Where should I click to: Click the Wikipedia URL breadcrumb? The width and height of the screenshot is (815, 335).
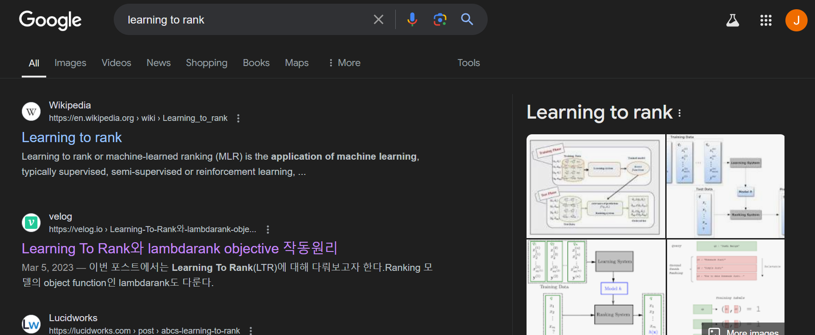pyautogui.click(x=138, y=118)
